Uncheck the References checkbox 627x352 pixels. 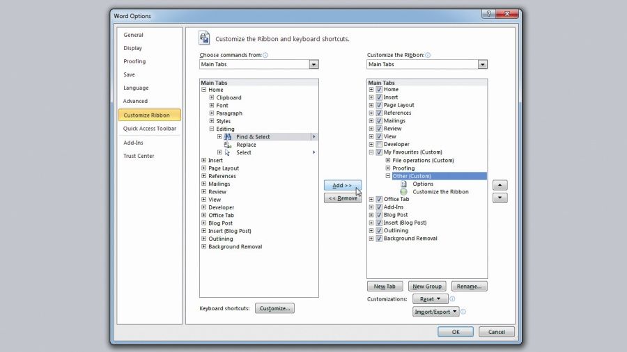point(379,113)
